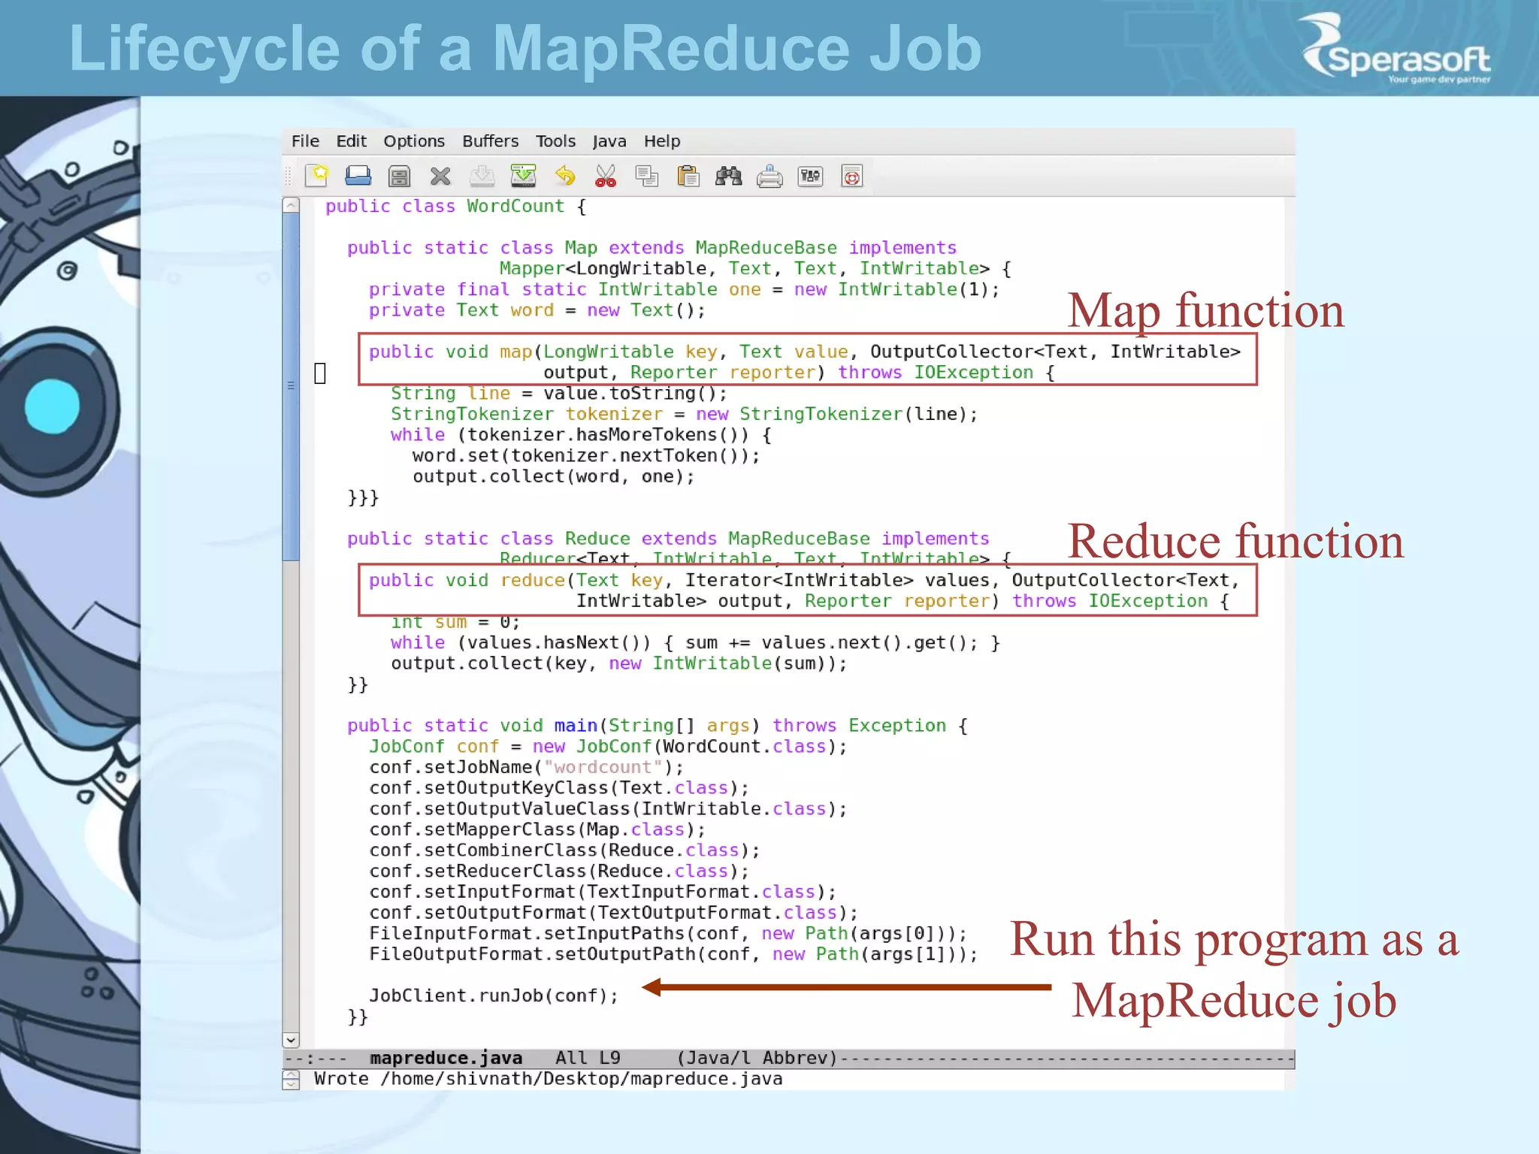
Task: Click conf.setJobName("wordcount"); line
Action: point(526,767)
